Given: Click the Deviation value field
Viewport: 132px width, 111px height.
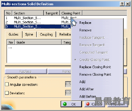Looking at the screenshot, I should pos(68,93).
